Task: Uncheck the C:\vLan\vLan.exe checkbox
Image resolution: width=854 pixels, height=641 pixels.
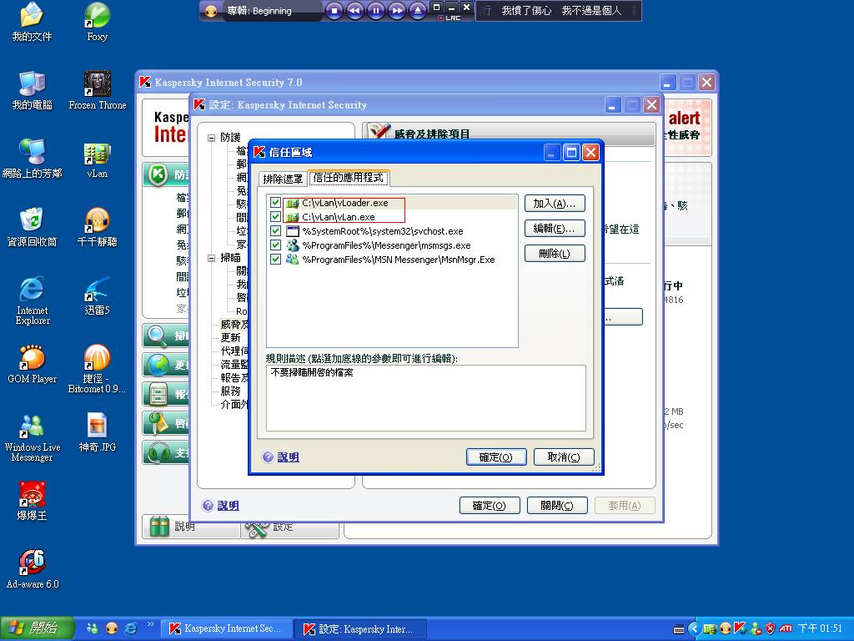Action: click(x=276, y=217)
